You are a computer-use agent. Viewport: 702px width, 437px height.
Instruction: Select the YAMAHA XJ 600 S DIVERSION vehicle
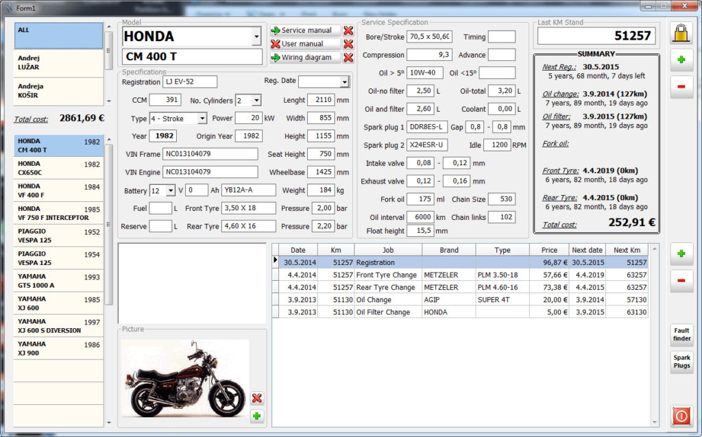59,325
